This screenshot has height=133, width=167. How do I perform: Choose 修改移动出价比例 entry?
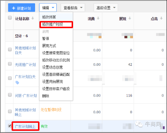[x=56, y=60]
